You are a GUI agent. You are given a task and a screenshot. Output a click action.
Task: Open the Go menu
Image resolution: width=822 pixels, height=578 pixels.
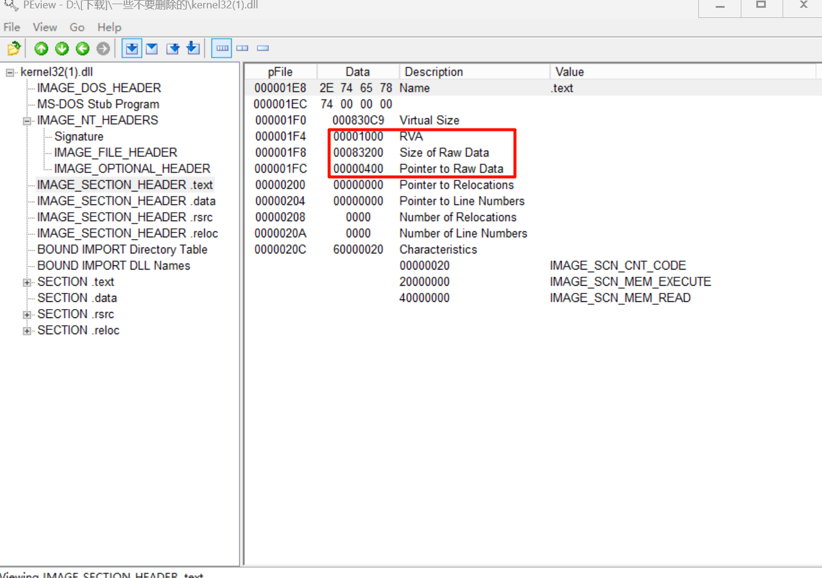(x=76, y=27)
